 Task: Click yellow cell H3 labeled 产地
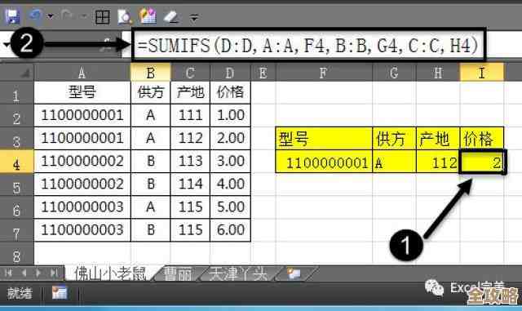tap(438, 138)
